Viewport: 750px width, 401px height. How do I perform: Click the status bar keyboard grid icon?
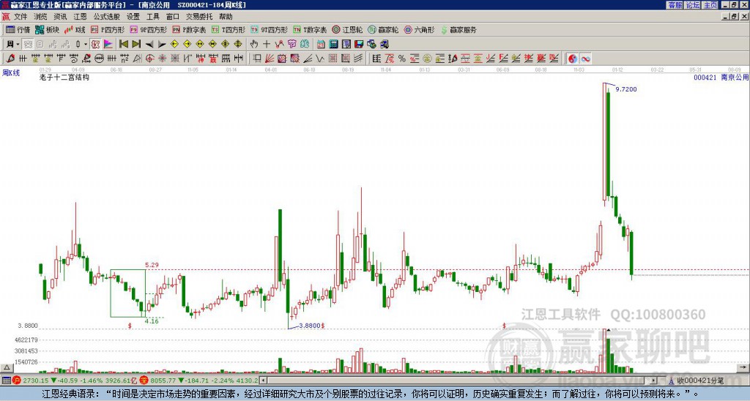click(6, 381)
